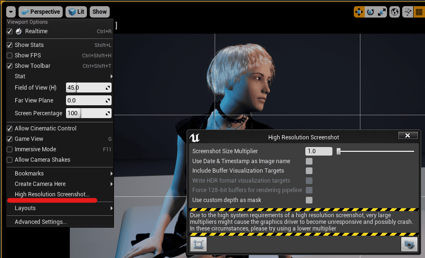This screenshot has height=258, width=425.
Task: Click the Screenshot Size Multiplier slider handle
Action: pyautogui.click(x=339, y=151)
